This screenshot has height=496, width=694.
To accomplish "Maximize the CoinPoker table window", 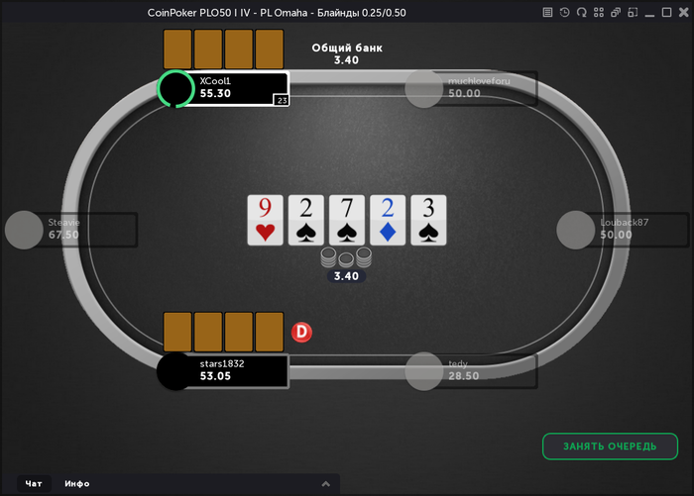I will 666,13.
